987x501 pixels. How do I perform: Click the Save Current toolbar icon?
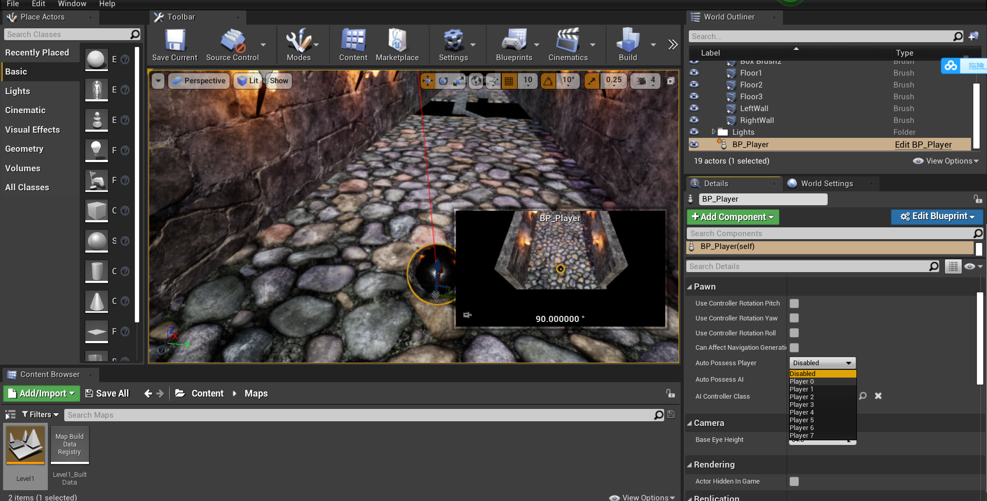coord(175,45)
